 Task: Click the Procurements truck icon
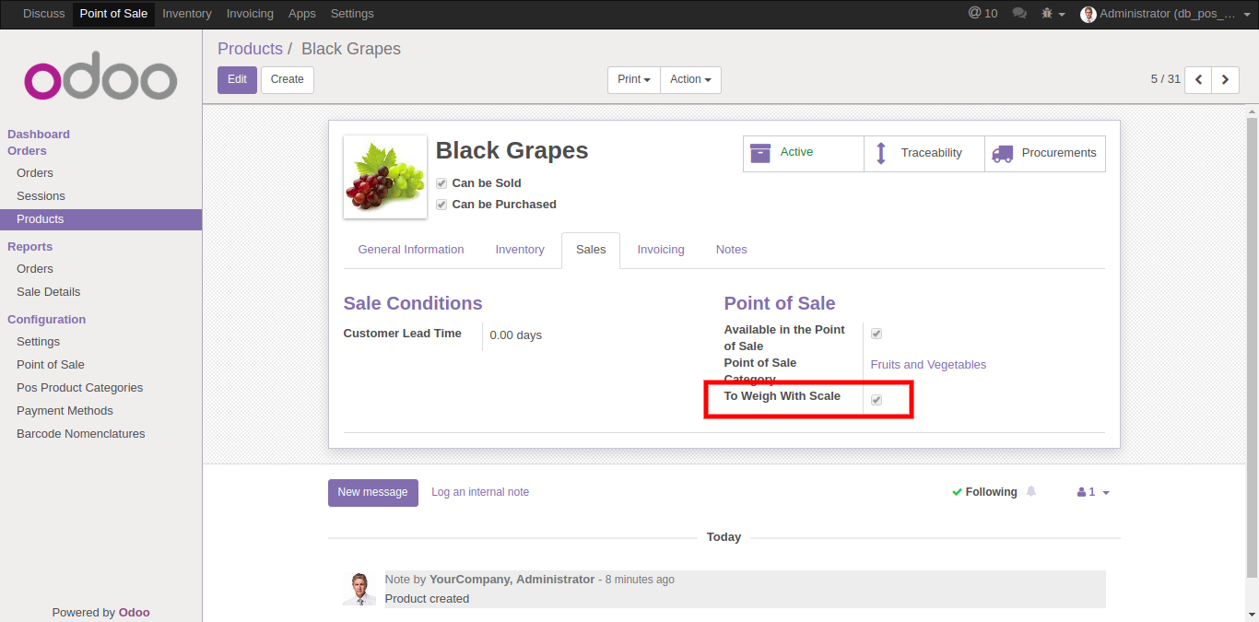pyautogui.click(x=1002, y=154)
